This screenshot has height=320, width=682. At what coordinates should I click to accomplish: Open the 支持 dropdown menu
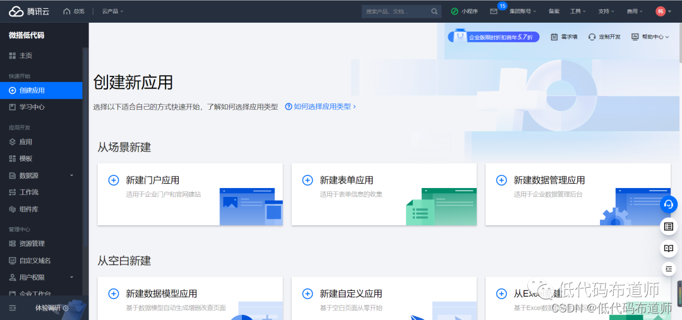[x=606, y=11]
